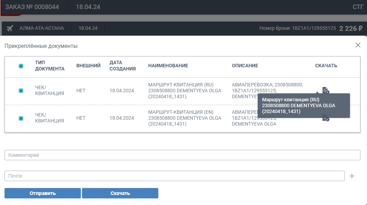This screenshot has width=367, height=205.
Task: Focus the Комментарий text field
Action: coord(182,155)
